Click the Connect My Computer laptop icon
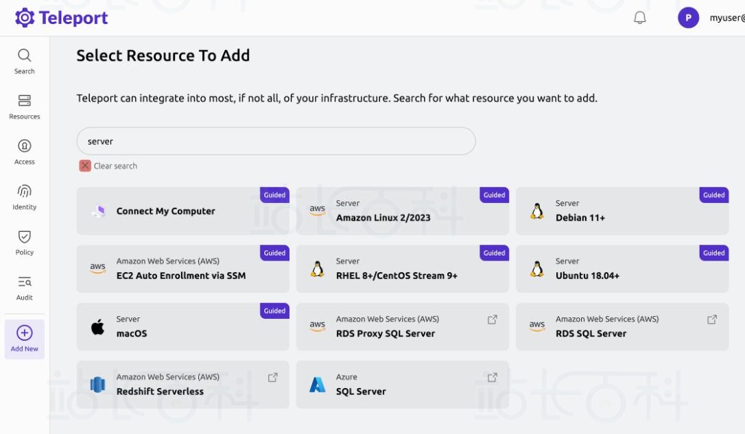Screen dimensions: 745x434 click(98, 210)
